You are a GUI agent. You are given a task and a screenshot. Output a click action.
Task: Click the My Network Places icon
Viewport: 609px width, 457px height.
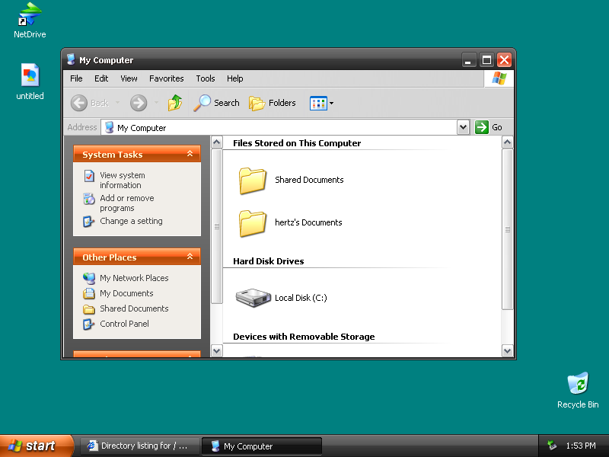click(89, 278)
